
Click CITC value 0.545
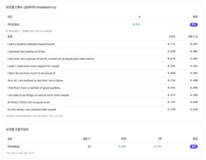pyautogui.click(x=172, y=66)
